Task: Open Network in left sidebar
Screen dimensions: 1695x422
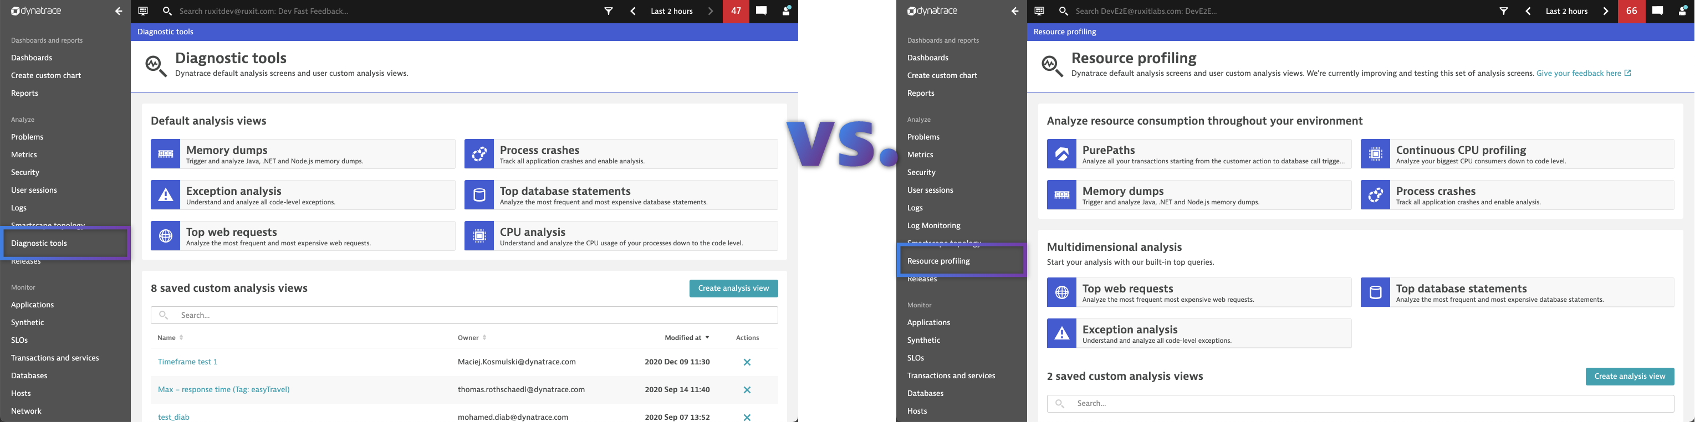Action: point(26,411)
